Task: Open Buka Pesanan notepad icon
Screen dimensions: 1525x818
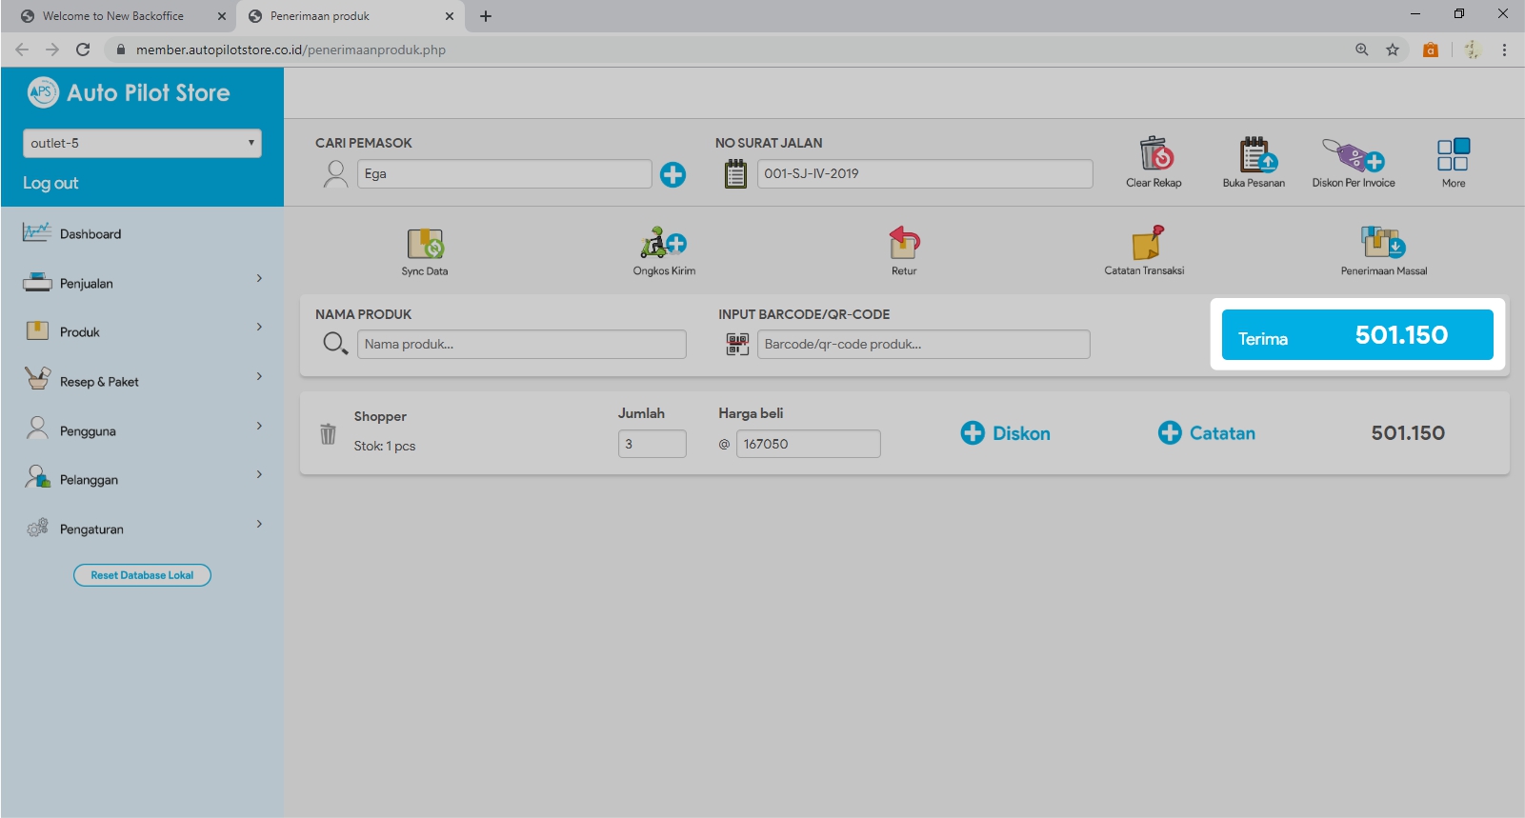Action: coord(1254,154)
